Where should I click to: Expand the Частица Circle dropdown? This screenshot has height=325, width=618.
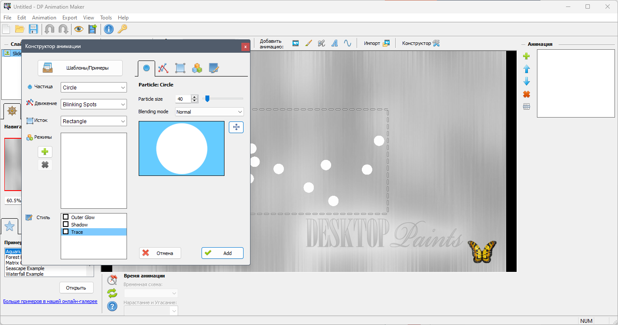[x=94, y=87]
